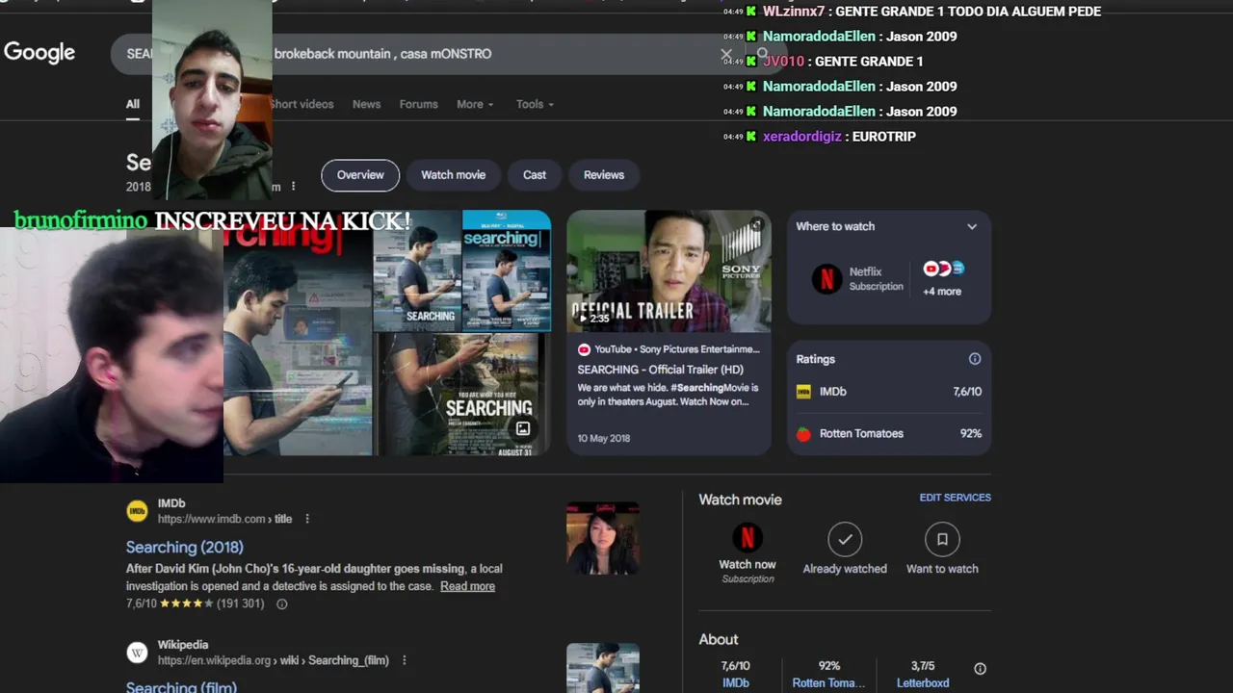Click Read more in IMDb snippet

[x=467, y=586]
